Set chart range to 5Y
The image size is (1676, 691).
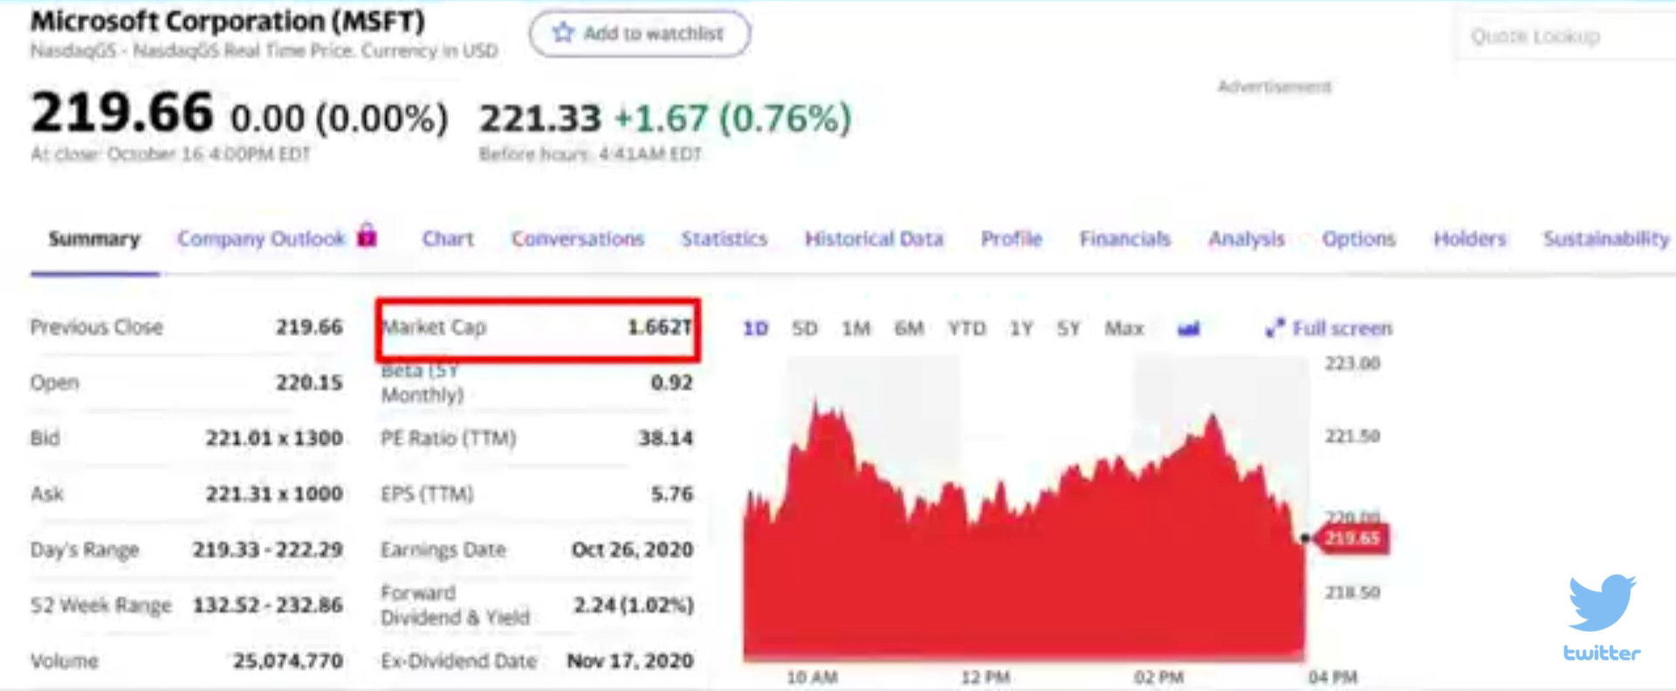[1068, 329]
